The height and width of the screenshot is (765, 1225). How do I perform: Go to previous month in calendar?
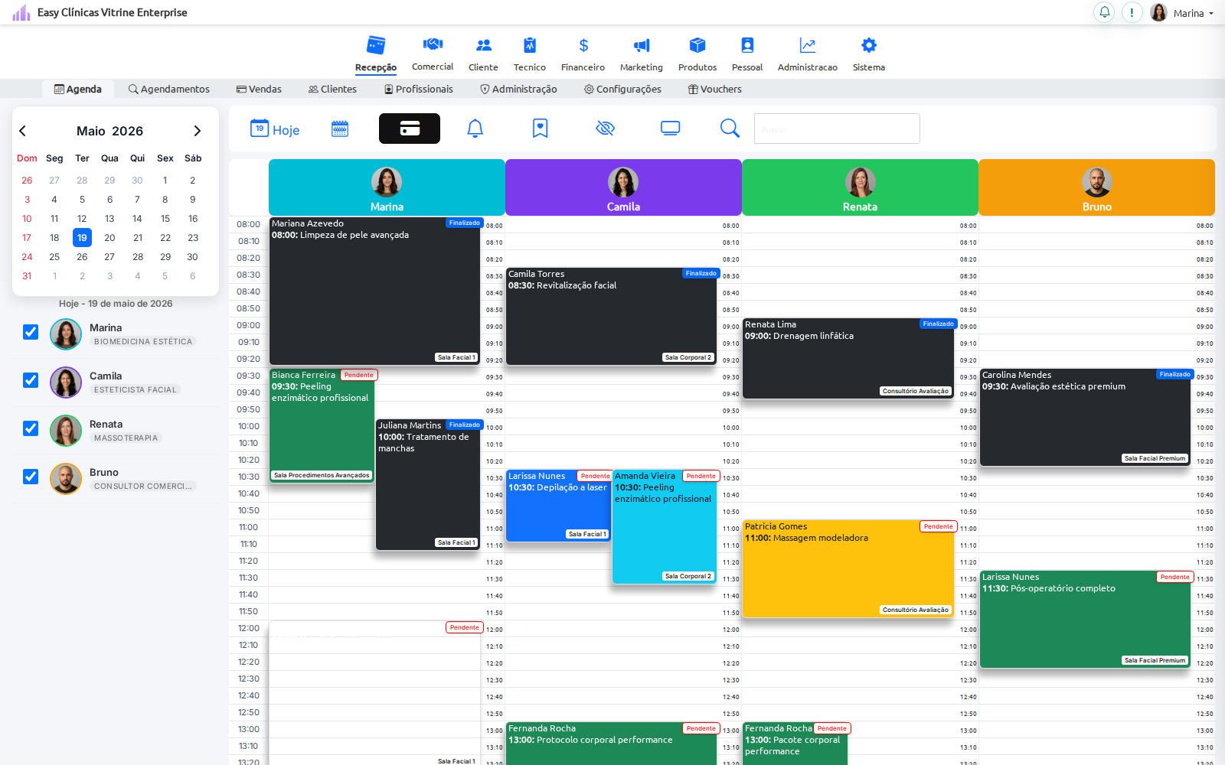[23, 131]
